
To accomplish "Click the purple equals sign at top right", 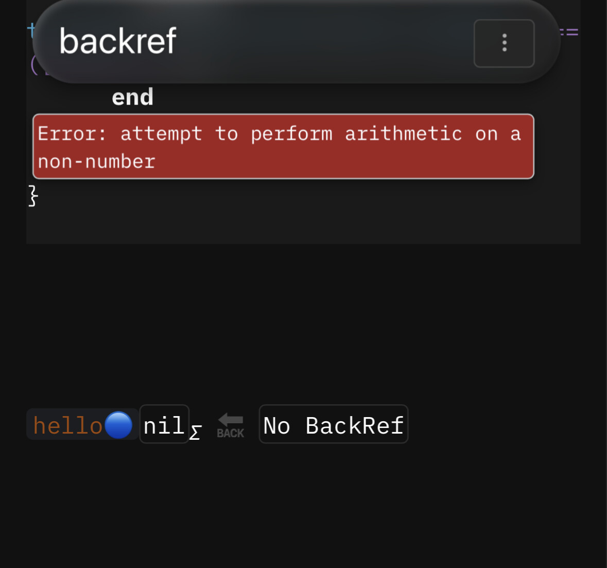I will tap(570, 32).
